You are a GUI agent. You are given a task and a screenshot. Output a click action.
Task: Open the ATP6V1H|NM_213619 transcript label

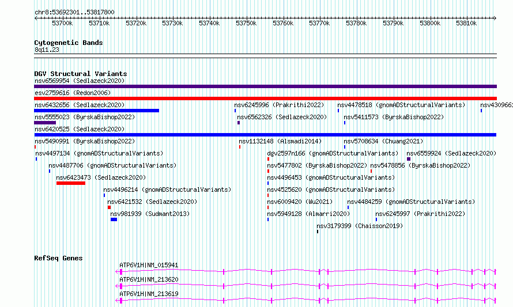pyautogui.click(x=149, y=294)
